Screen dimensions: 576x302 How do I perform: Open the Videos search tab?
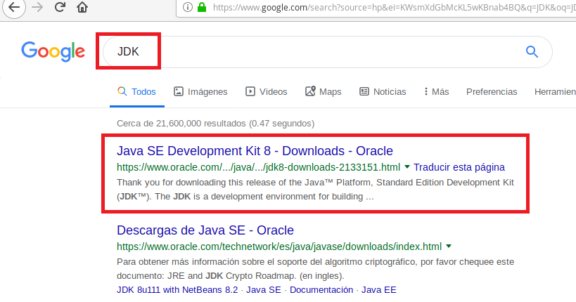point(266,91)
